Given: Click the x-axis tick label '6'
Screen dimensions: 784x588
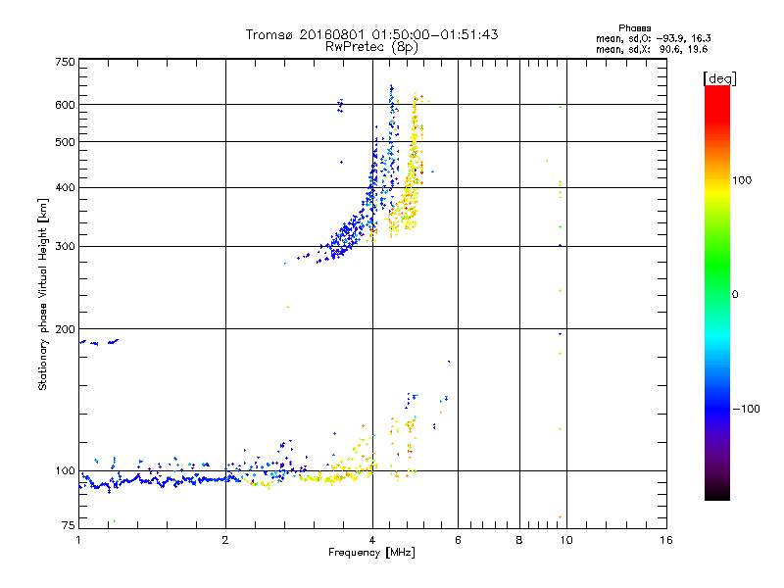Looking at the screenshot, I should point(458,540).
